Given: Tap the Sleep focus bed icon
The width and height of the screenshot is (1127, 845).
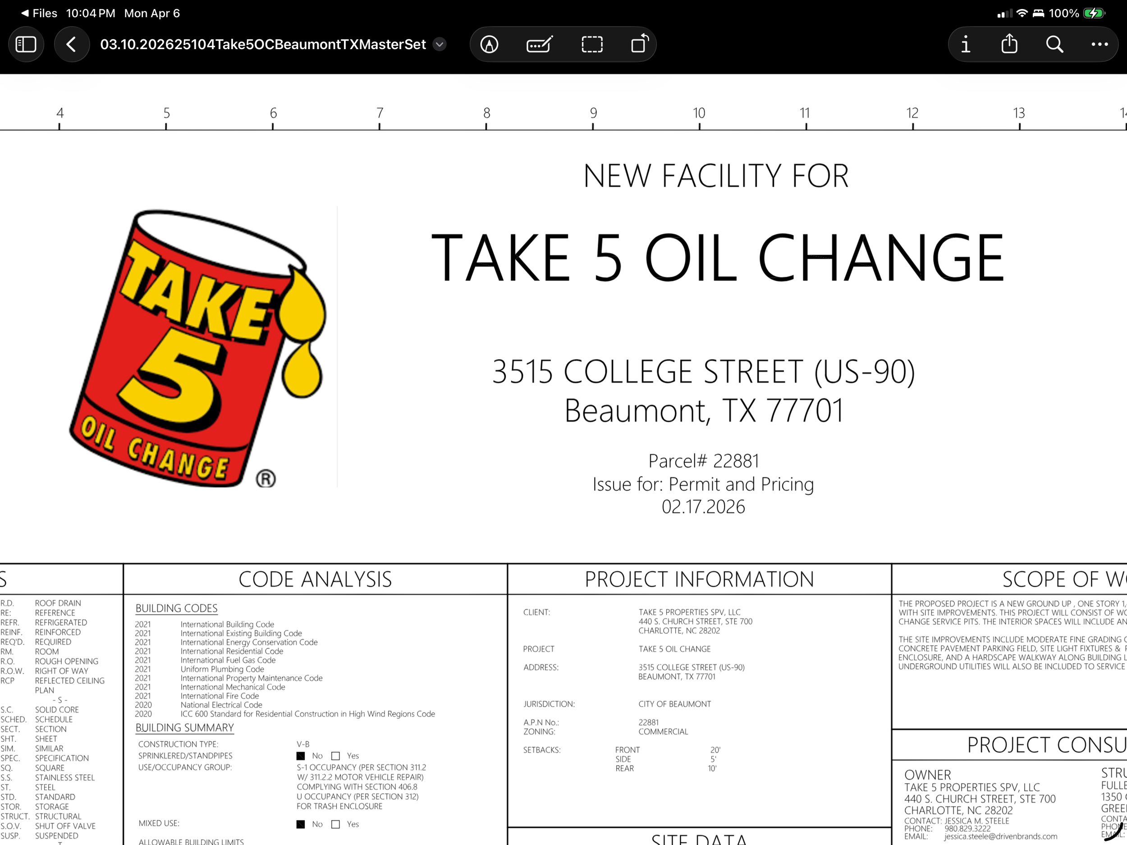Looking at the screenshot, I should pos(1038,13).
